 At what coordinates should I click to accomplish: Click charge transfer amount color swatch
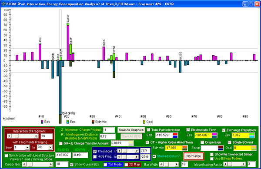131,143
